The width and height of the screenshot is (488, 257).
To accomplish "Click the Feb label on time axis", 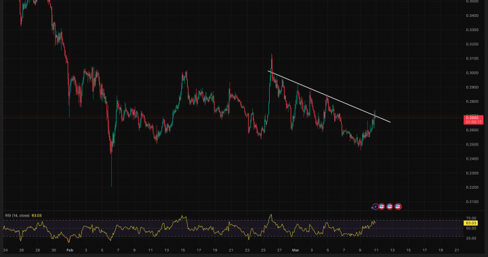I will click(x=69, y=250).
